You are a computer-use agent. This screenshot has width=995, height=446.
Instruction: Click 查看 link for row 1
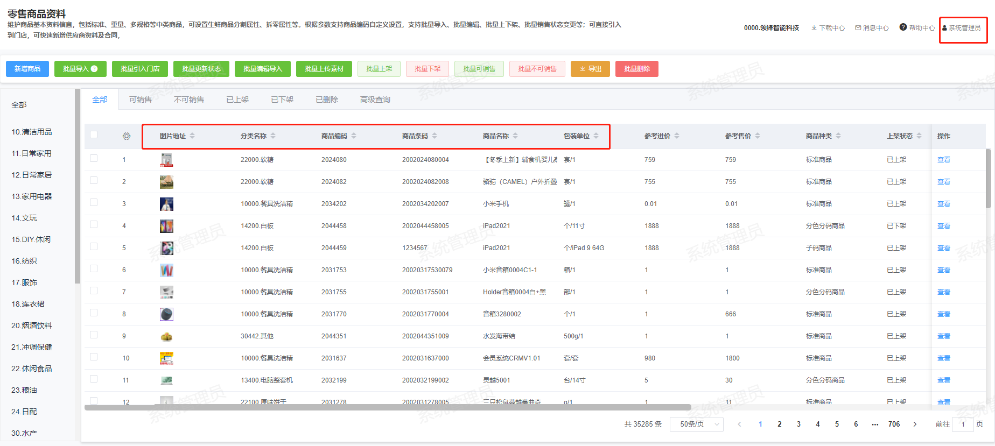944,160
